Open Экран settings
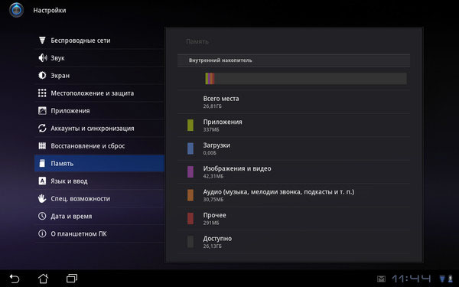This screenshot has width=459, height=287. 99,76
